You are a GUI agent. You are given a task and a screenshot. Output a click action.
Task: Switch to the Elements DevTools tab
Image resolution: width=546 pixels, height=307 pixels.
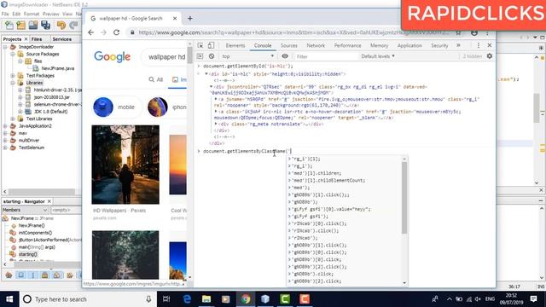click(x=235, y=45)
